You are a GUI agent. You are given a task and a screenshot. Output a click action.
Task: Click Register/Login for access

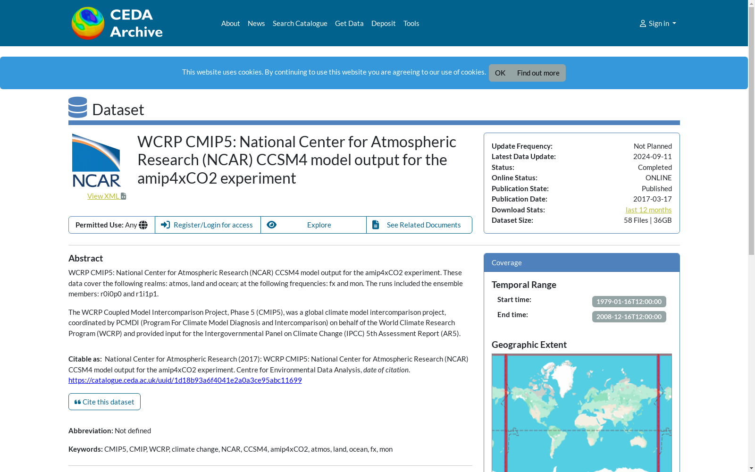tap(208, 225)
